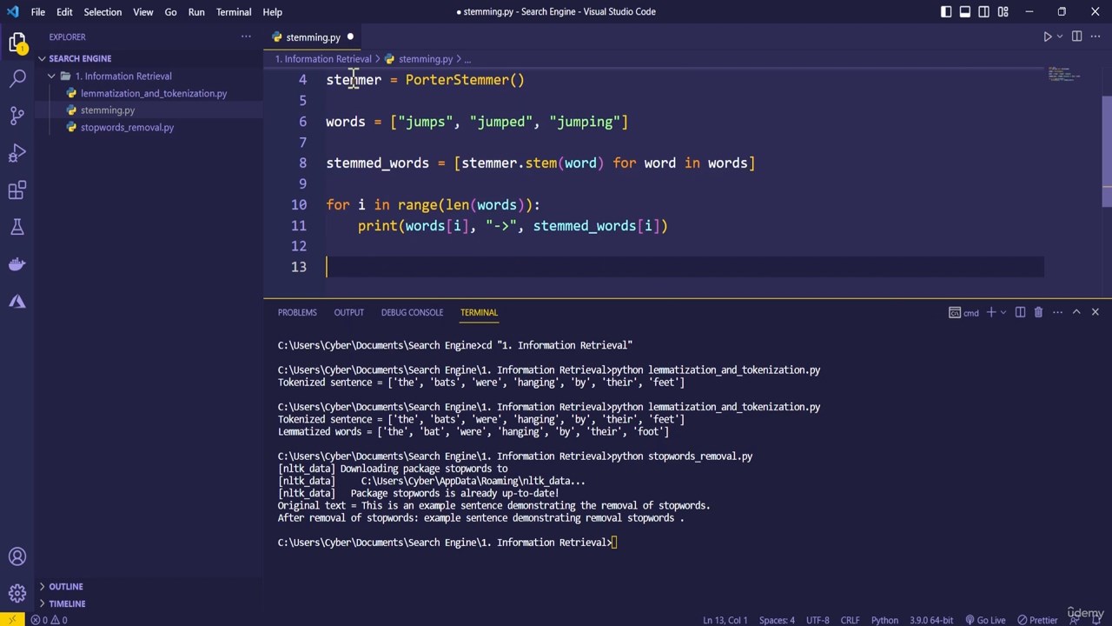The width and height of the screenshot is (1112, 626).
Task: Switch to the Problems tab
Action: pos(297,312)
